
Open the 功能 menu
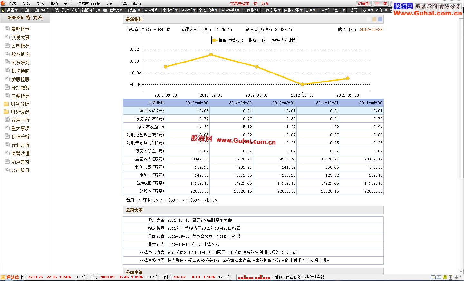[27, 4]
